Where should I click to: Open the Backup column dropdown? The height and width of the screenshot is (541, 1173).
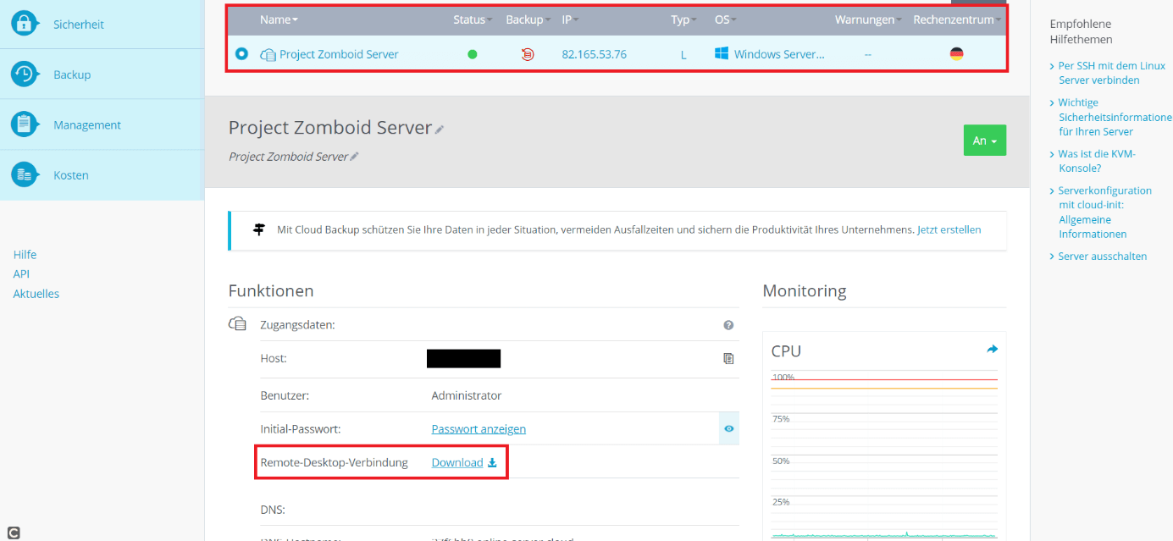point(528,19)
